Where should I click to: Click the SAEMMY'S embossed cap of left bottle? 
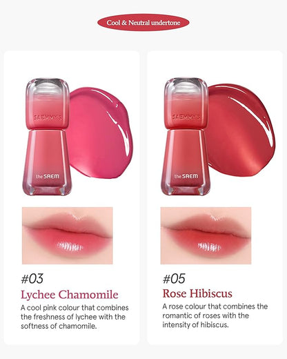coord(48,117)
